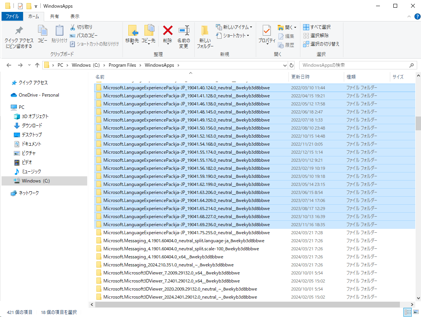Open the 開く (Open) dropdown
The width and height of the screenshot is (421, 317).
coord(287,27)
